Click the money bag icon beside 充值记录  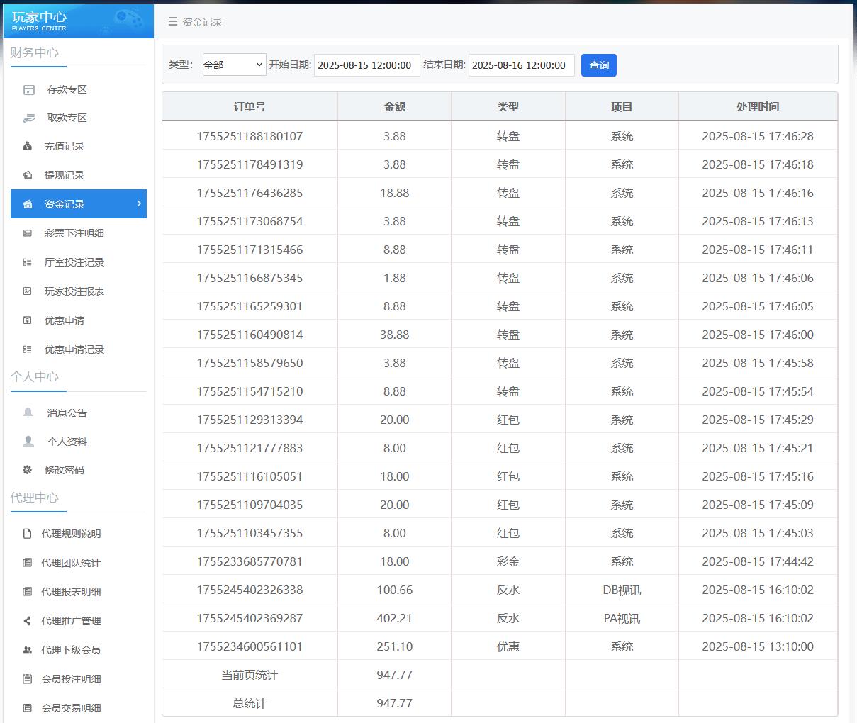(28, 147)
